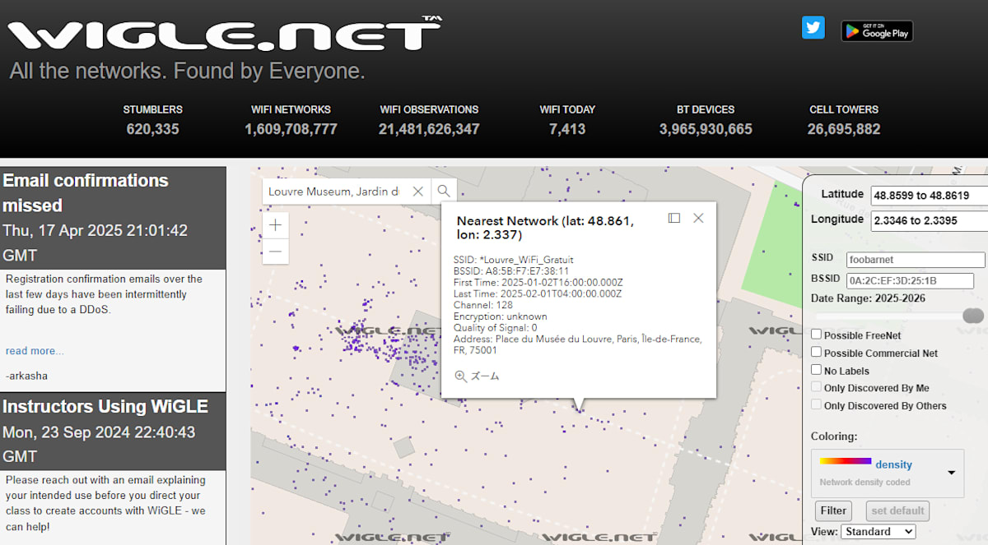Toggle the No Labels checkbox
The image size is (988, 545).
click(816, 370)
